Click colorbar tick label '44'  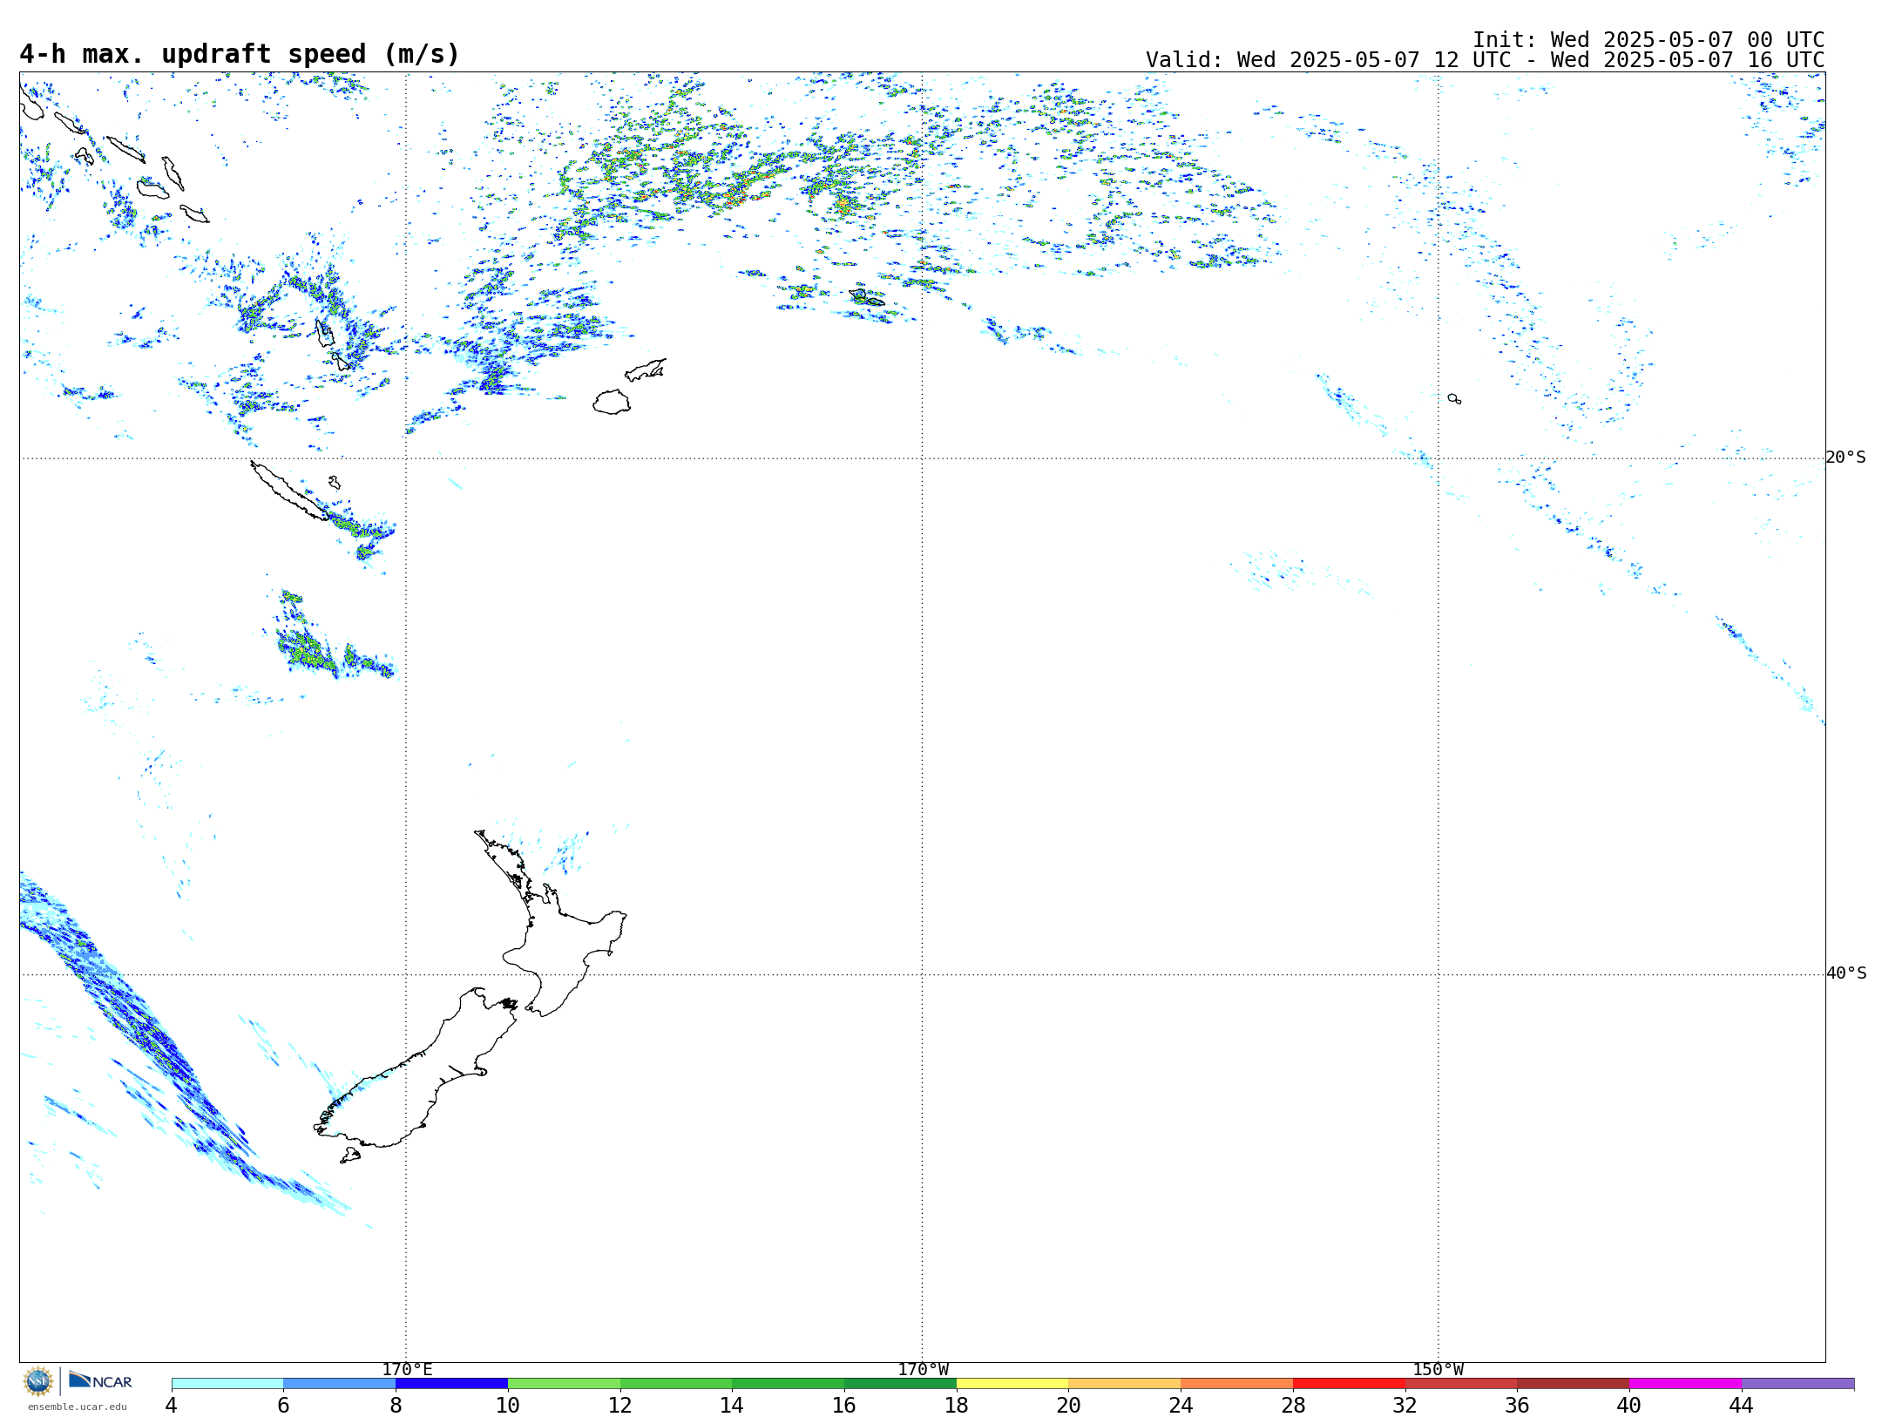click(1741, 1406)
